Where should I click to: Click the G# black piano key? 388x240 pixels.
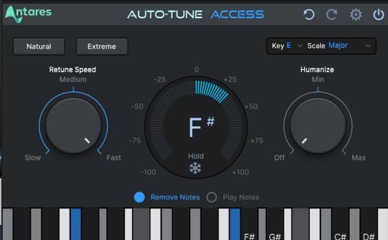[275, 224]
